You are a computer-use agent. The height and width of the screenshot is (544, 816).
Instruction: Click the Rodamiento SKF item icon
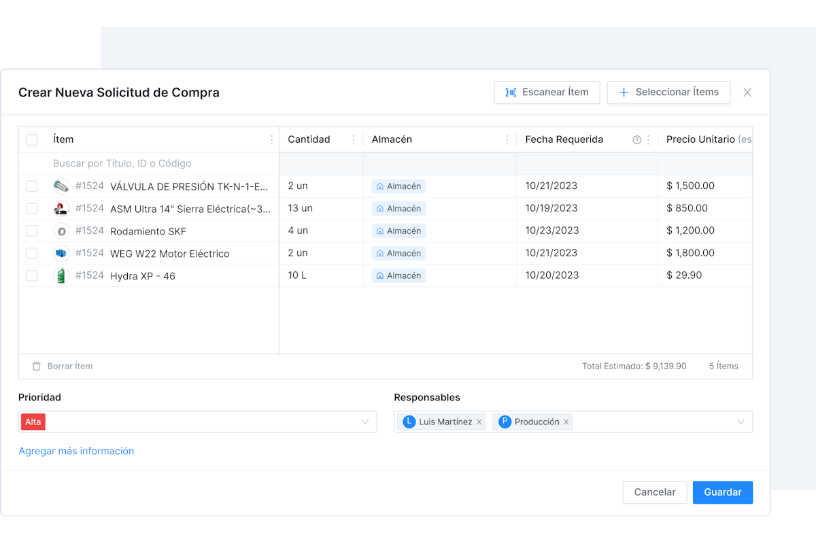[x=61, y=231]
